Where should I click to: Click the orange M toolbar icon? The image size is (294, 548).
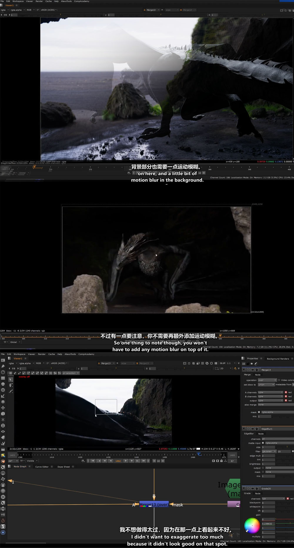click(3, 461)
